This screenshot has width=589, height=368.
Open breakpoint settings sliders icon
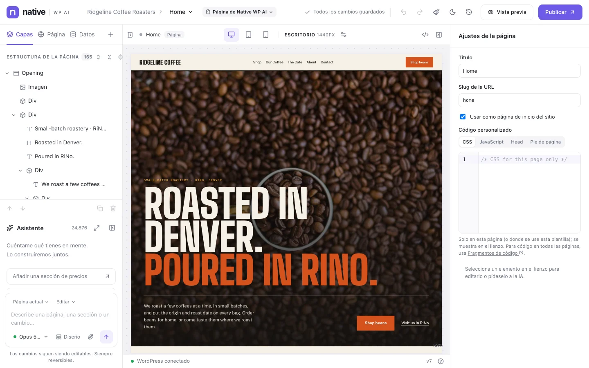click(344, 35)
